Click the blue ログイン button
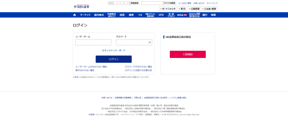The height and width of the screenshot is (138, 288). click(x=114, y=59)
